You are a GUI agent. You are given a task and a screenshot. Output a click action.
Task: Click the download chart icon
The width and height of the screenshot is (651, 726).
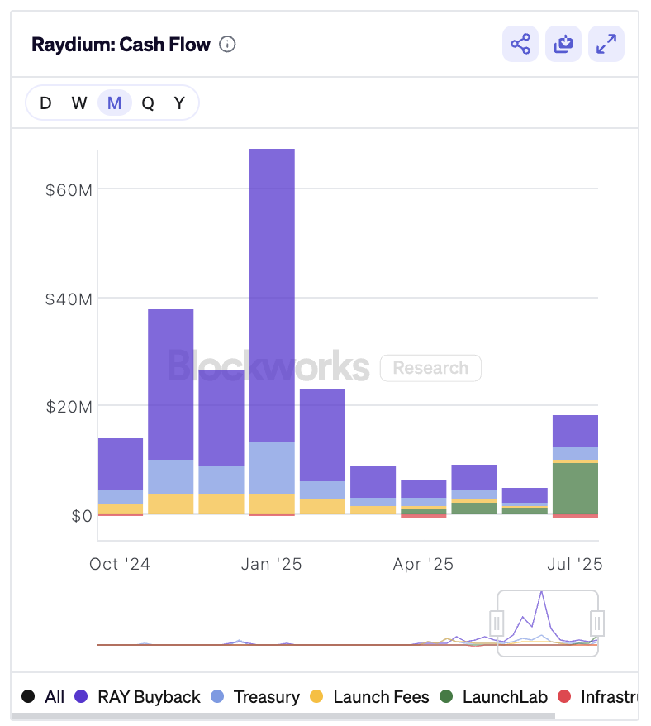pyautogui.click(x=563, y=44)
